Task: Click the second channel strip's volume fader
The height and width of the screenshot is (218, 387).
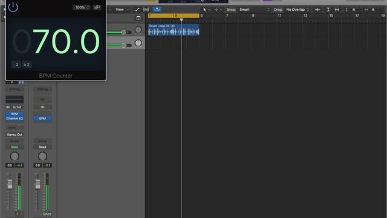Action: coord(37,184)
